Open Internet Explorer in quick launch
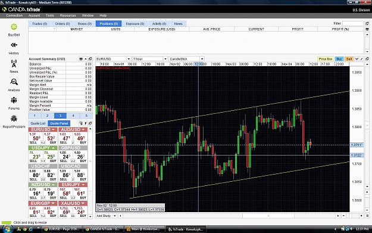 click(30, 229)
